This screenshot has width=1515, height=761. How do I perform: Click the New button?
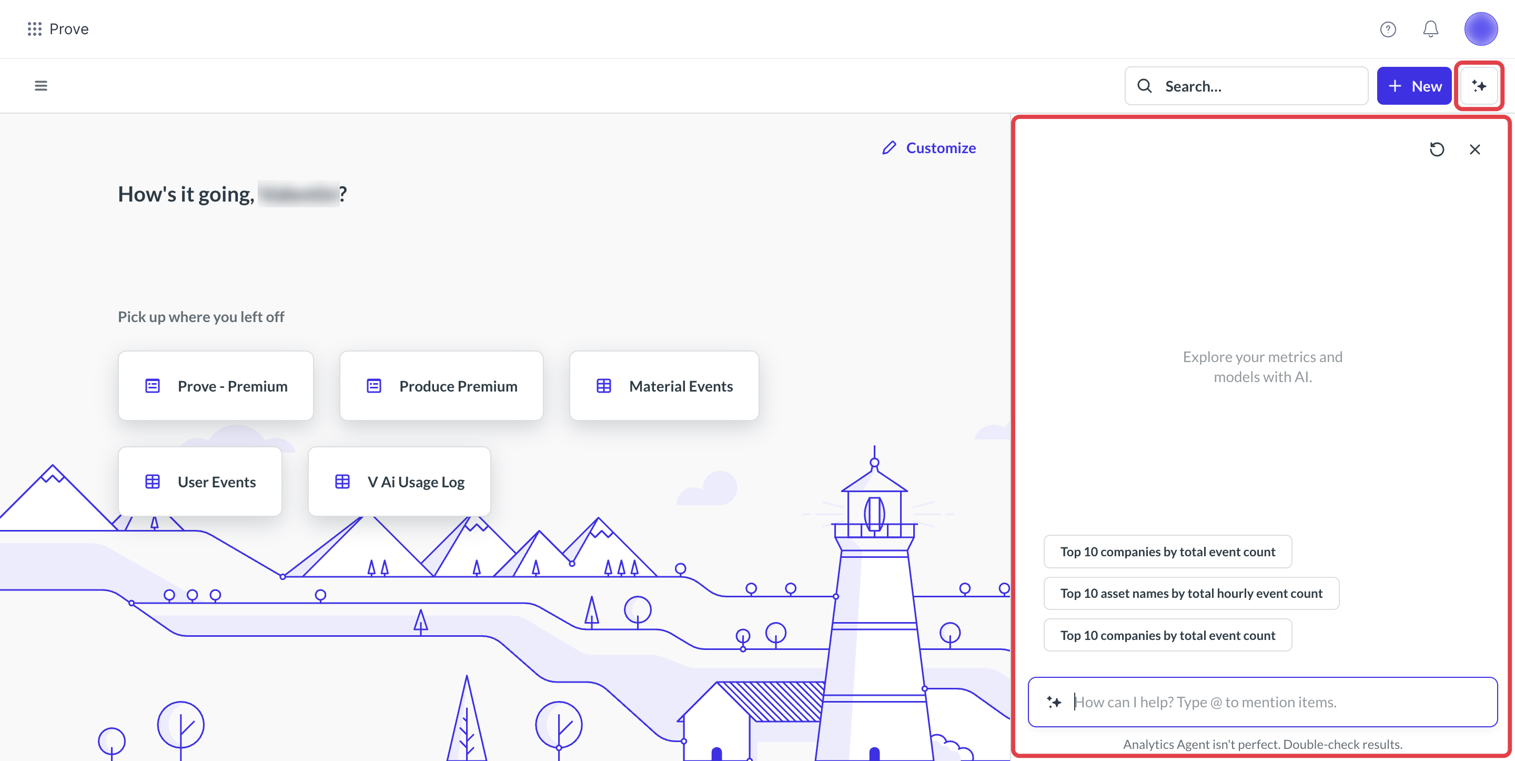pyautogui.click(x=1414, y=86)
